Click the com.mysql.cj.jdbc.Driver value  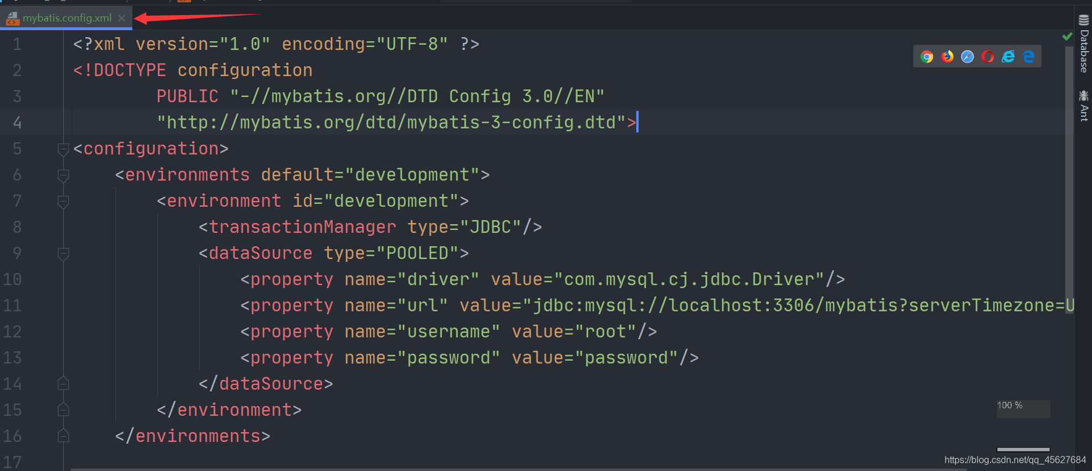click(x=689, y=279)
